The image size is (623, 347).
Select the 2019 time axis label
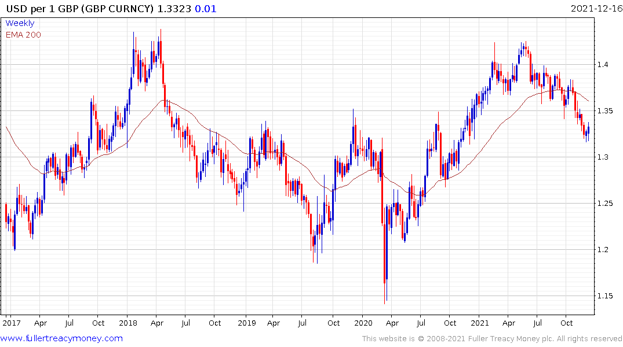pyautogui.click(x=247, y=323)
